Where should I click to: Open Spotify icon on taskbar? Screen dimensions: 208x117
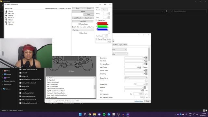point(104,114)
